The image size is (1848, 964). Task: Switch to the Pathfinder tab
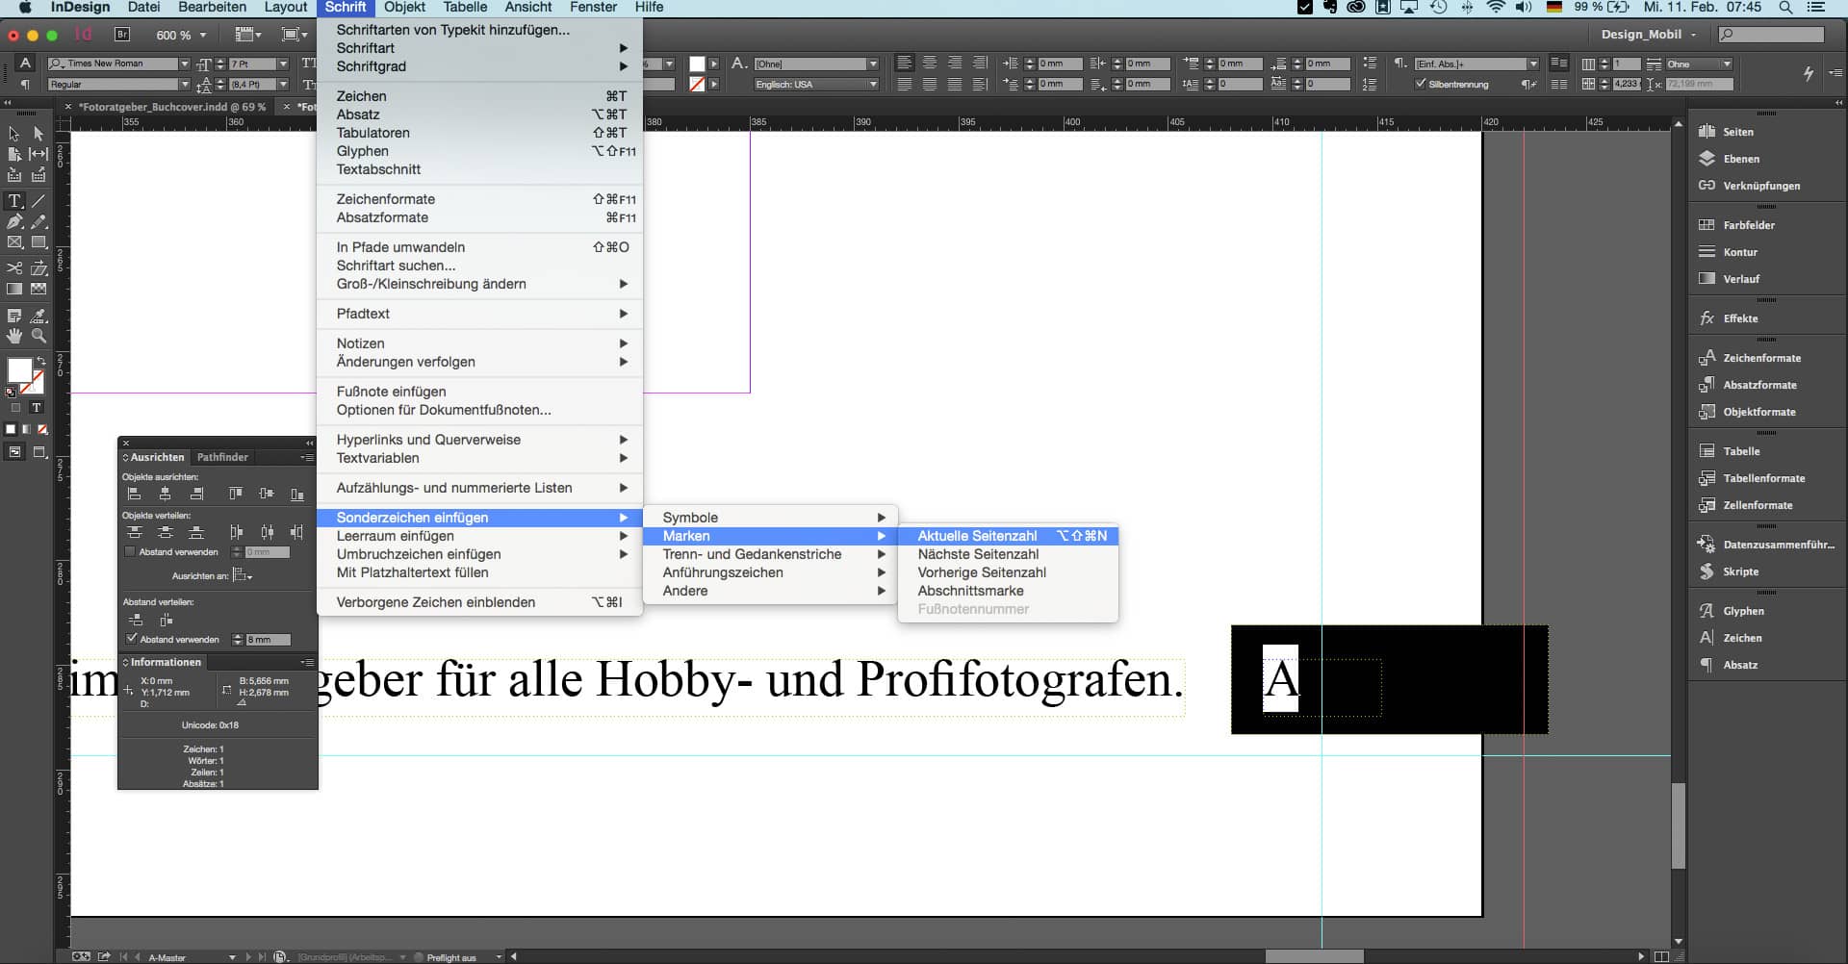(x=223, y=457)
